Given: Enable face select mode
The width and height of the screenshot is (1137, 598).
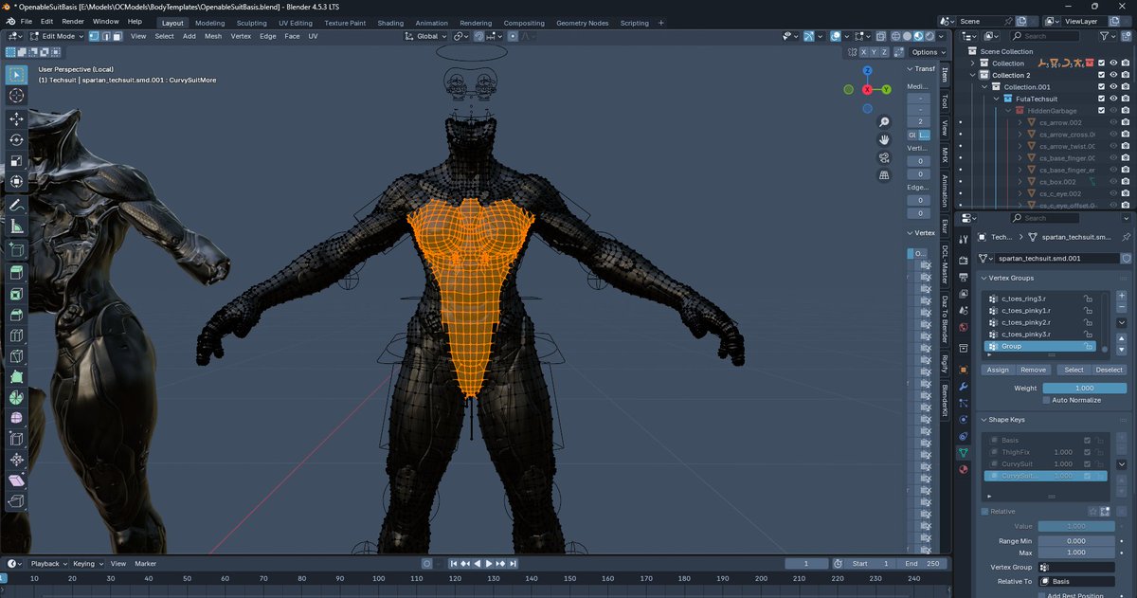Looking at the screenshot, I should (117, 36).
